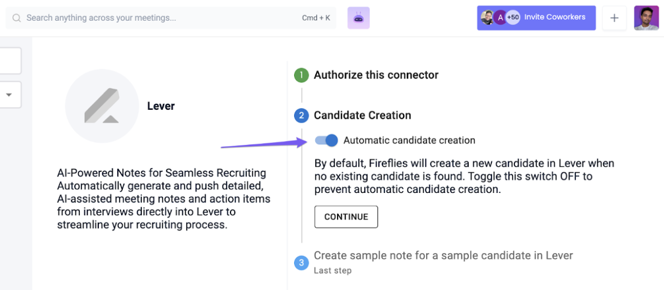The image size is (664, 290).
Task: Click the coworker photo avatar in the invite button
Action: [x=488, y=17]
